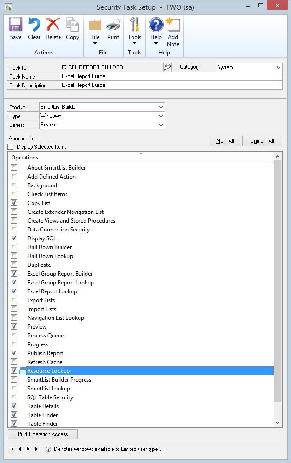The height and width of the screenshot is (463, 291).
Task: Uncheck the Preview operation checkbox
Action: [14, 326]
